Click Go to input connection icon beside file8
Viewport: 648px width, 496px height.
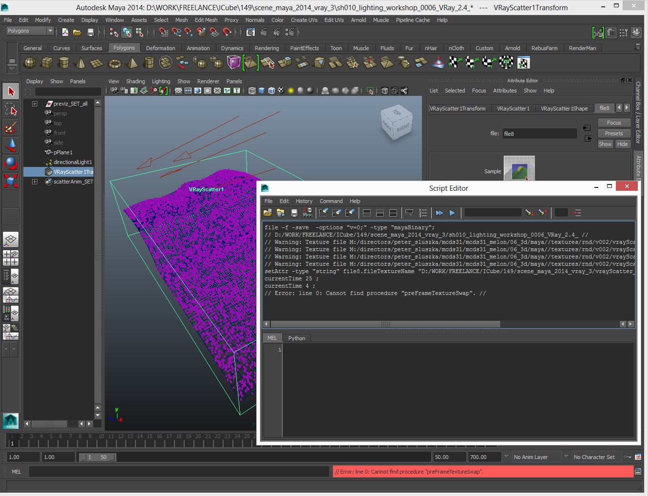[x=587, y=128]
